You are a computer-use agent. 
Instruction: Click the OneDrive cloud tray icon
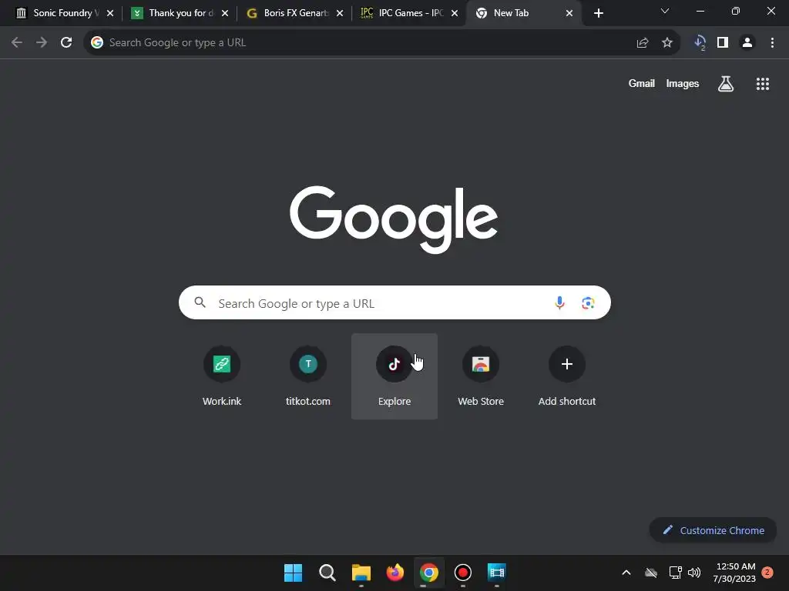(651, 573)
